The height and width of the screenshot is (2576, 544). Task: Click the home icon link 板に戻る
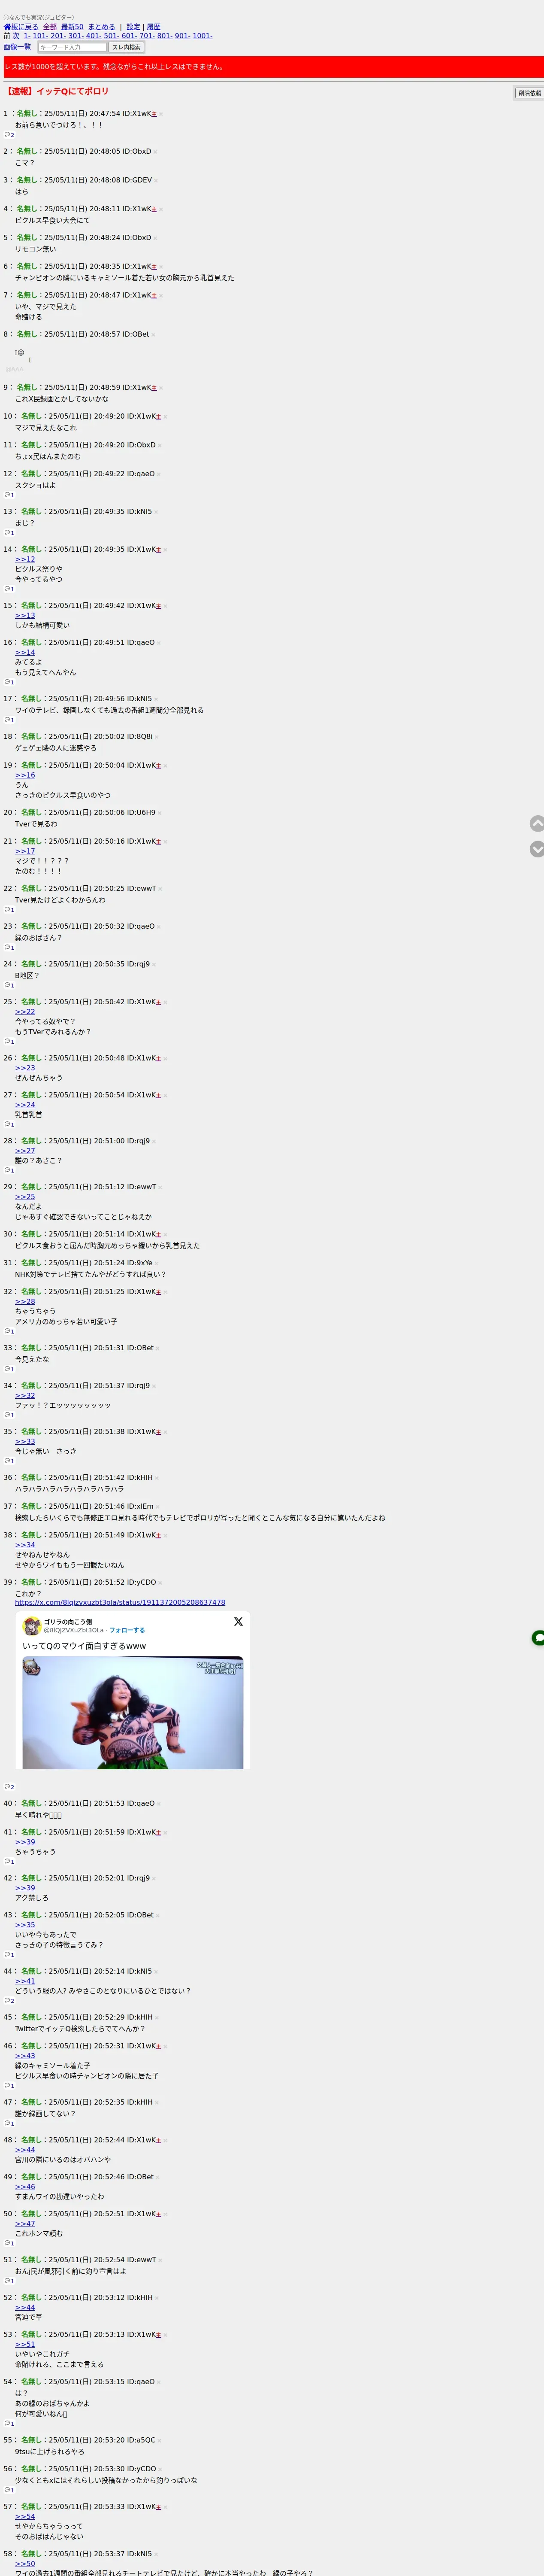[21, 27]
